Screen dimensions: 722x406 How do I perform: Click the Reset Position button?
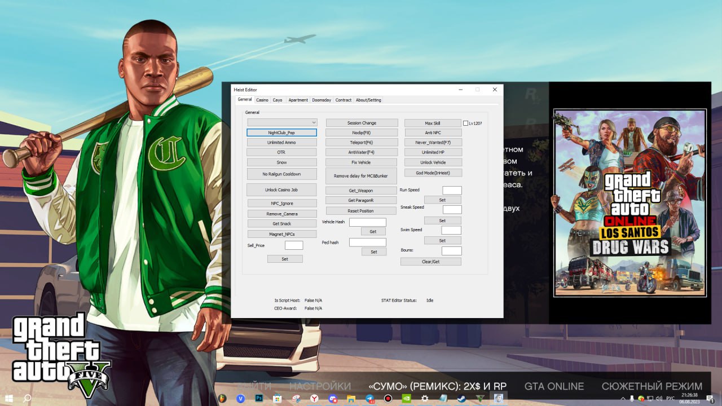(361, 211)
